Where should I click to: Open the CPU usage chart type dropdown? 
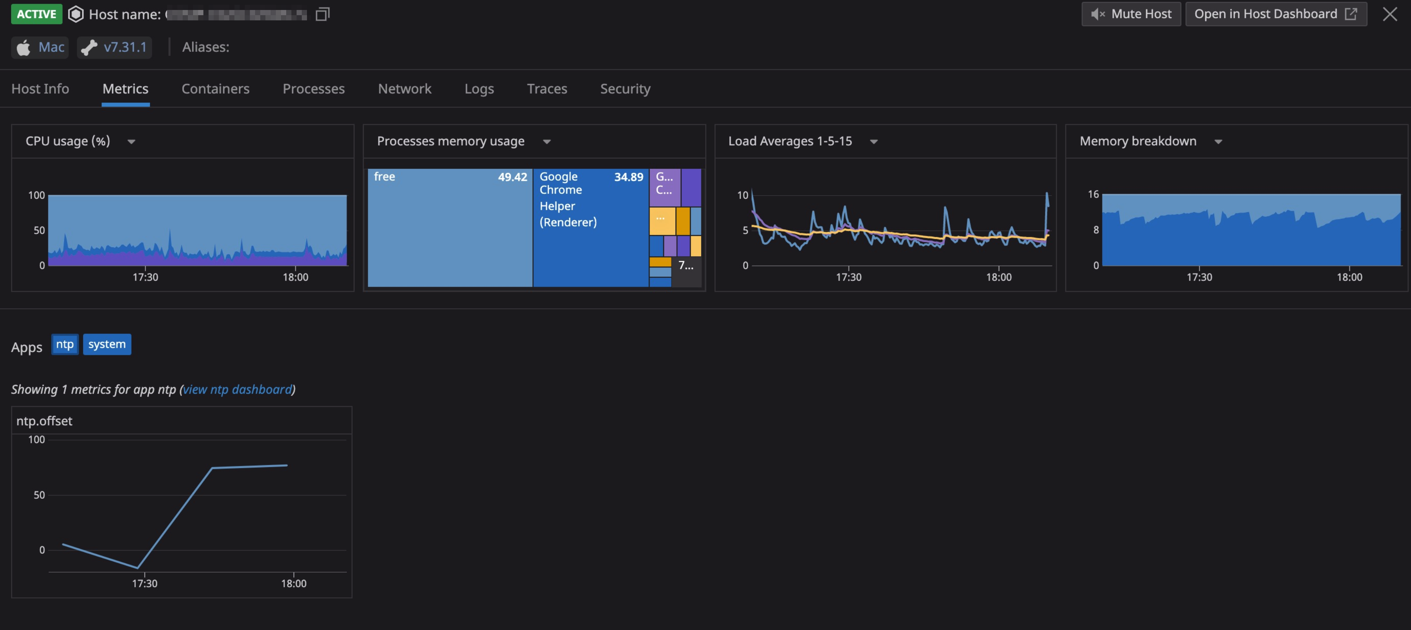[x=132, y=142]
